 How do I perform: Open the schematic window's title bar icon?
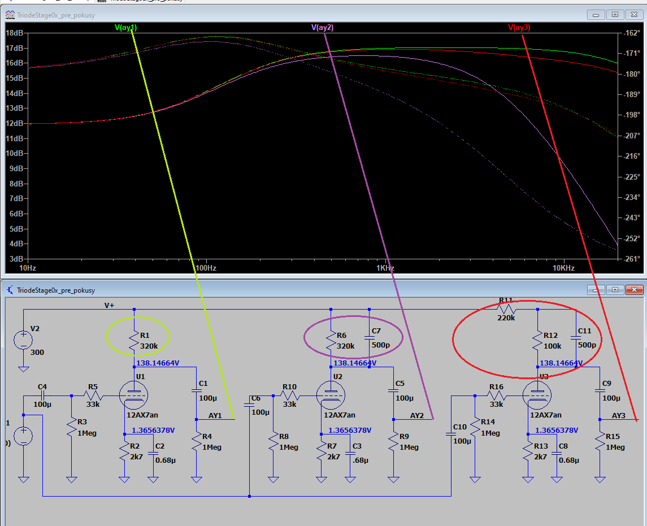(10, 290)
